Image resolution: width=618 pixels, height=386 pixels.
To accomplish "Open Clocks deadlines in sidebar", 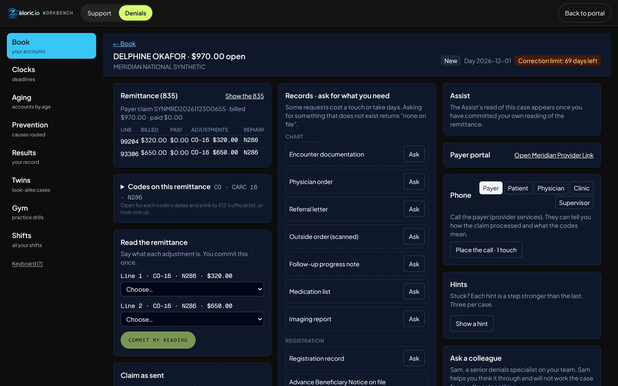I will 51,73.
